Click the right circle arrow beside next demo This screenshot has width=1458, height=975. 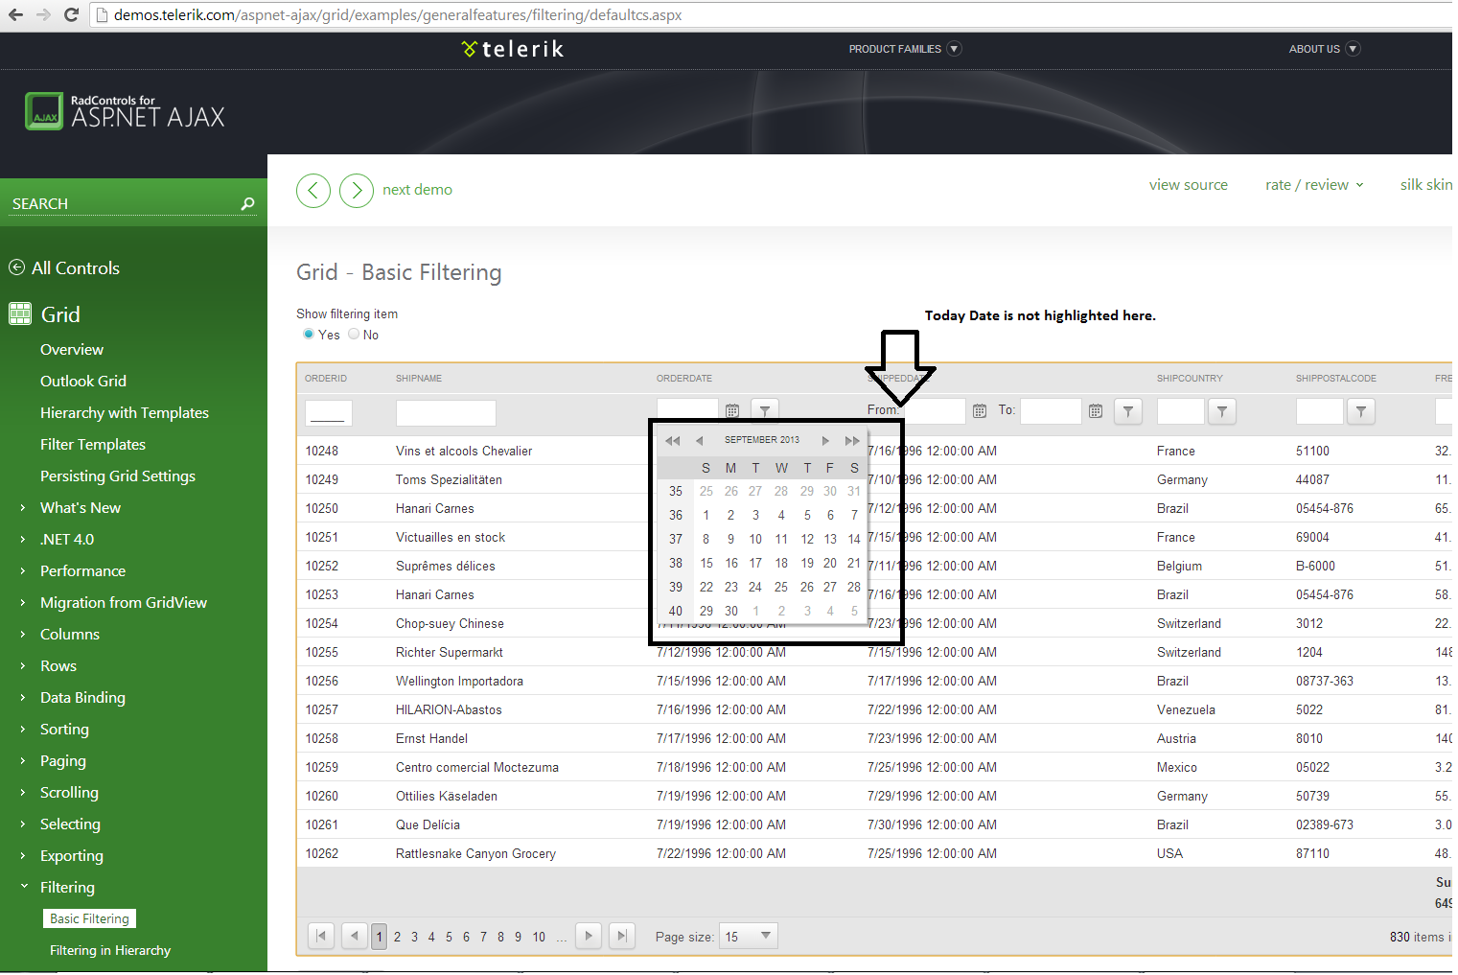coord(357,191)
